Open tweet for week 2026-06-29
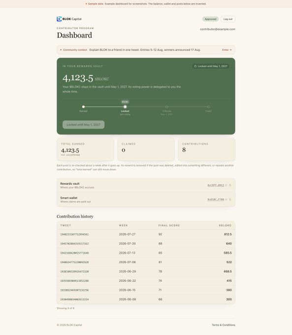The width and height of the screenshot is (292, 335). click(74, 271)
